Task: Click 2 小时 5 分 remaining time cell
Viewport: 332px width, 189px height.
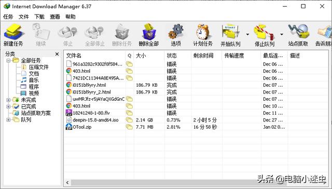Action: coord(205,120)
